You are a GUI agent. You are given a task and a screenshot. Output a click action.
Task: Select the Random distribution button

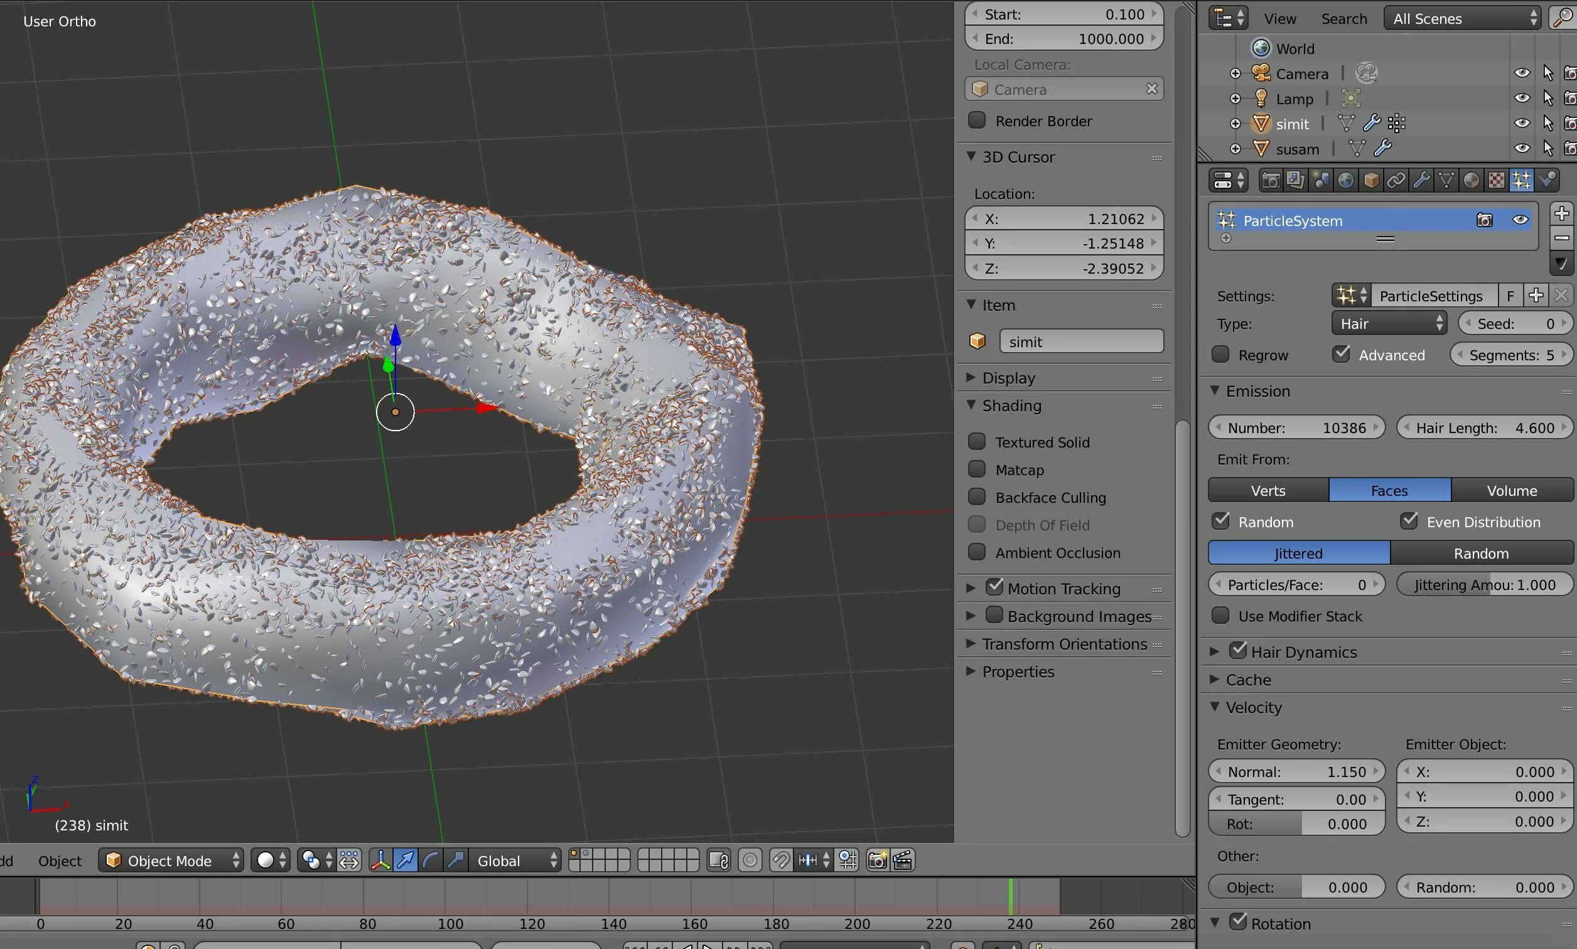(x=1480, y=552)
